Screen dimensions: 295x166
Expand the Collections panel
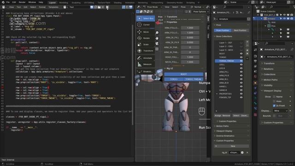click(x=277, y=74)
